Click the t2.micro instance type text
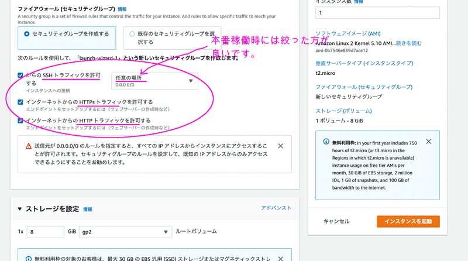Image resolution: width=468 pixels, height=261 pixels. [x=325, y=73]
